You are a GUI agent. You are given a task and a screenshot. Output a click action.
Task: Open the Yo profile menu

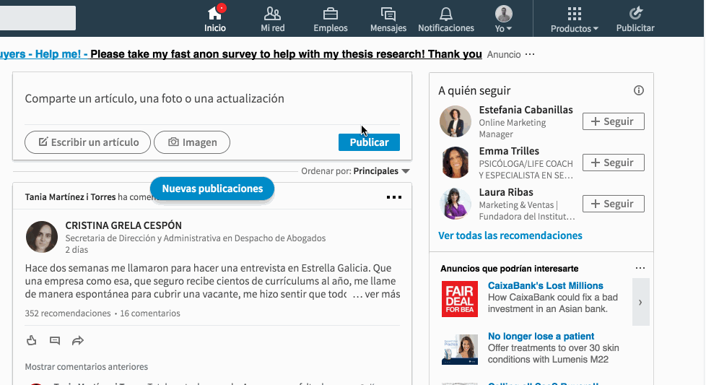coord(503,19)
